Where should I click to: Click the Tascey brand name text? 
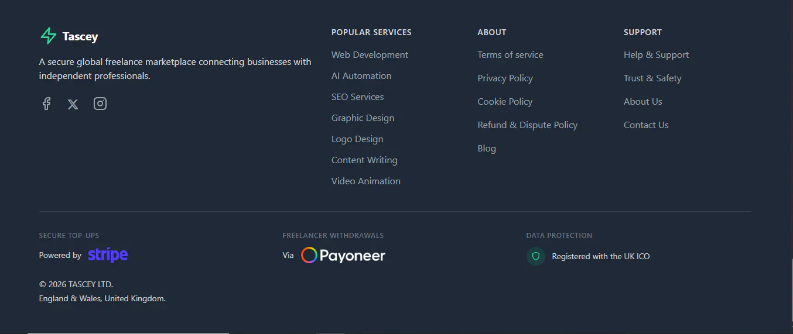click(80, 37)
